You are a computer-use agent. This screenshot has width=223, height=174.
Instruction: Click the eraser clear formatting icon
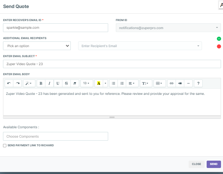tap(75, 83)
